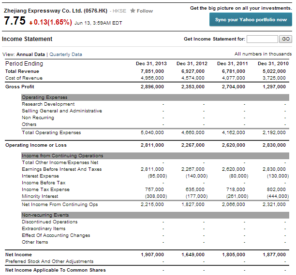The image size is (296, 275).
Task: Click the price change 0.13(1.65%)
Action: (x=53, y=22)
